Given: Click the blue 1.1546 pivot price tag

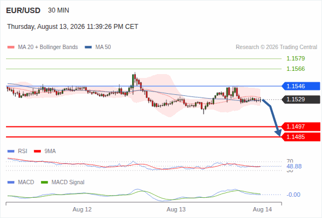Looking at the screenshot, I should click(x=301, y=86).
